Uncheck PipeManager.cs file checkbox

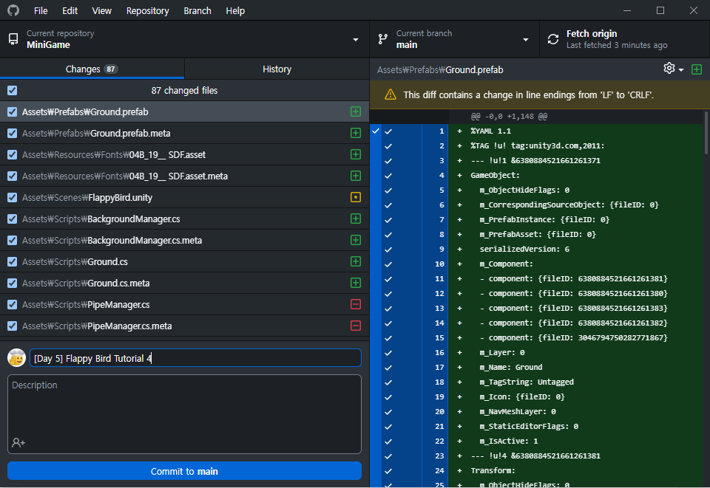13,305
